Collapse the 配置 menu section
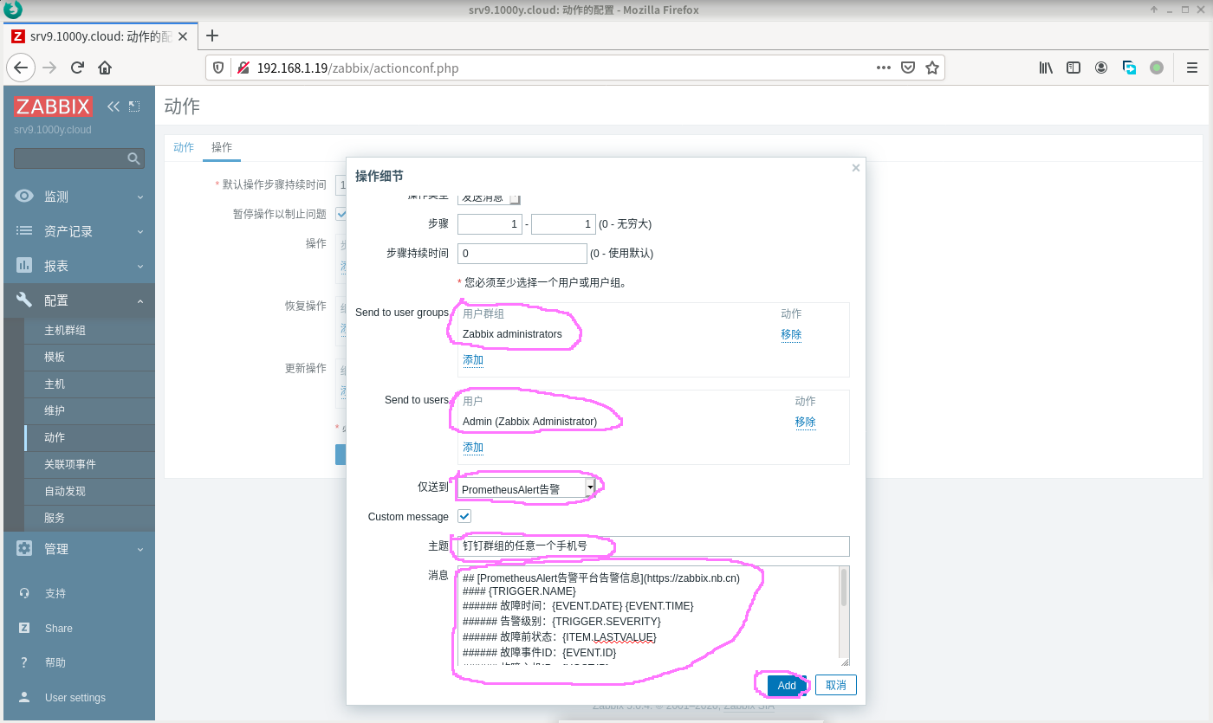 [79, 300]
